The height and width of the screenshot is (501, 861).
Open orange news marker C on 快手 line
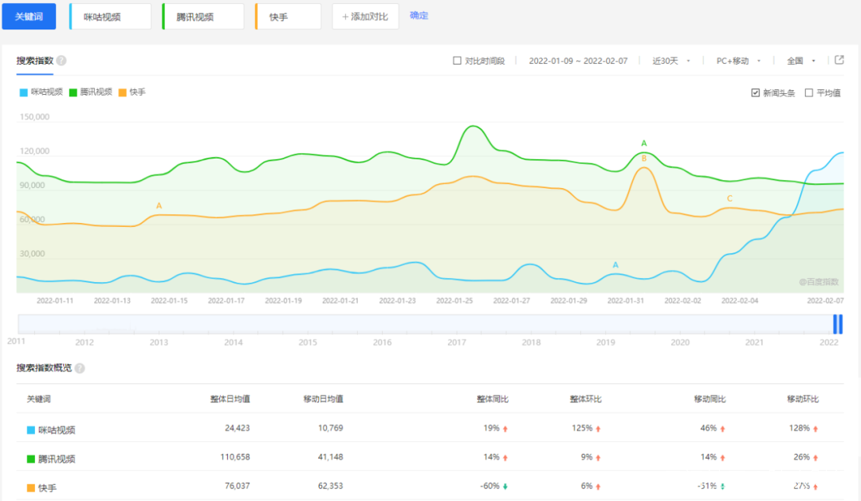click(729, 198)
